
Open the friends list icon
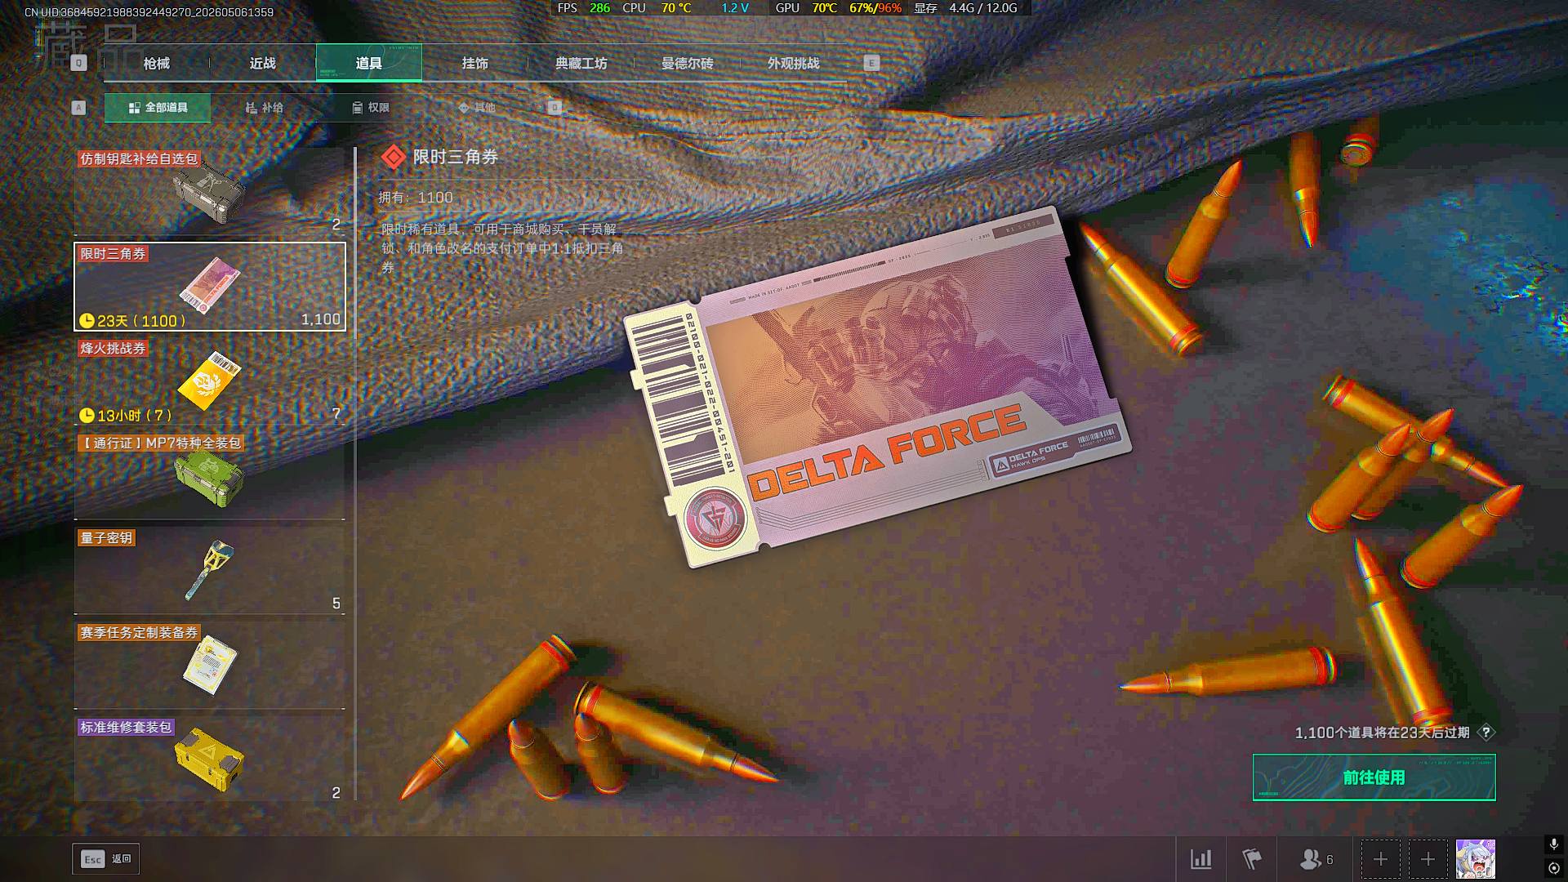click(1316, 859)
